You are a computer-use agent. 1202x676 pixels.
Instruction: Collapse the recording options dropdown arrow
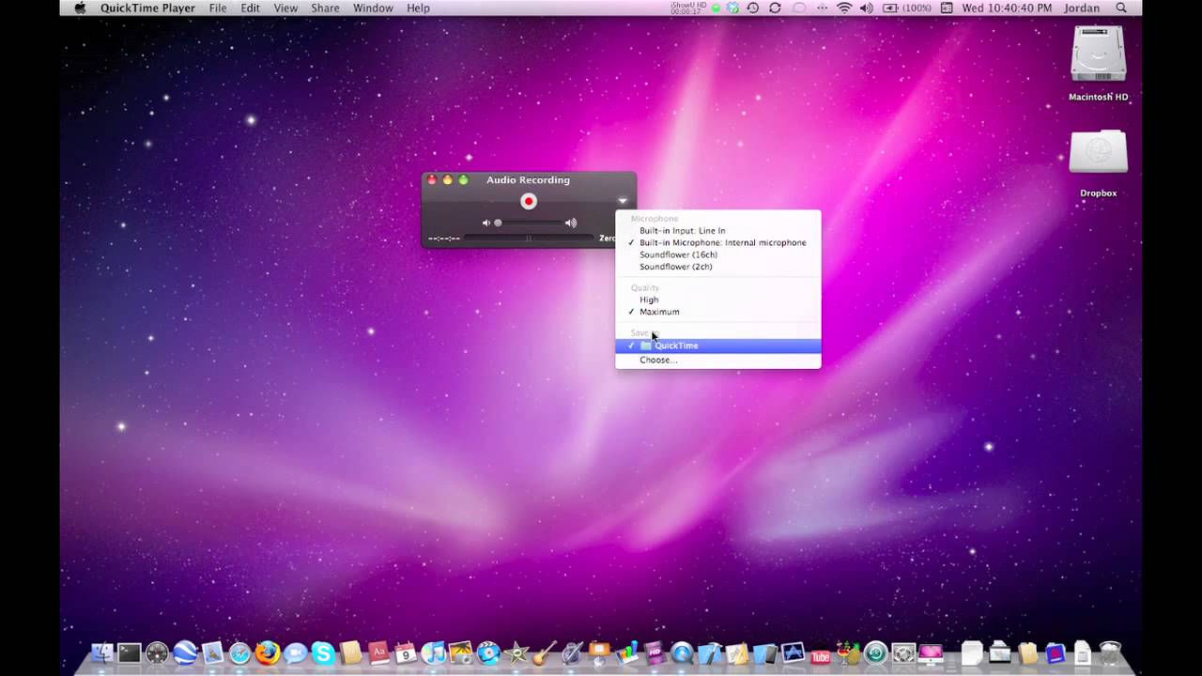click(622, 201)
